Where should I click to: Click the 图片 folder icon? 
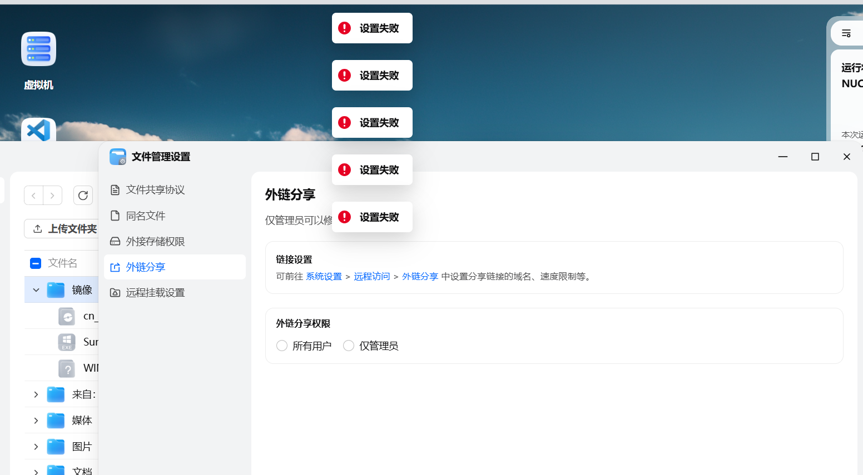coord(56,447)
